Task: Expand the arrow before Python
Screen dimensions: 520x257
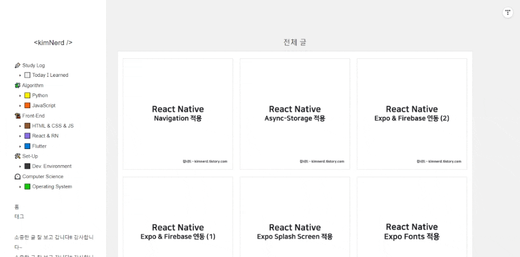Action: point(20,96)
